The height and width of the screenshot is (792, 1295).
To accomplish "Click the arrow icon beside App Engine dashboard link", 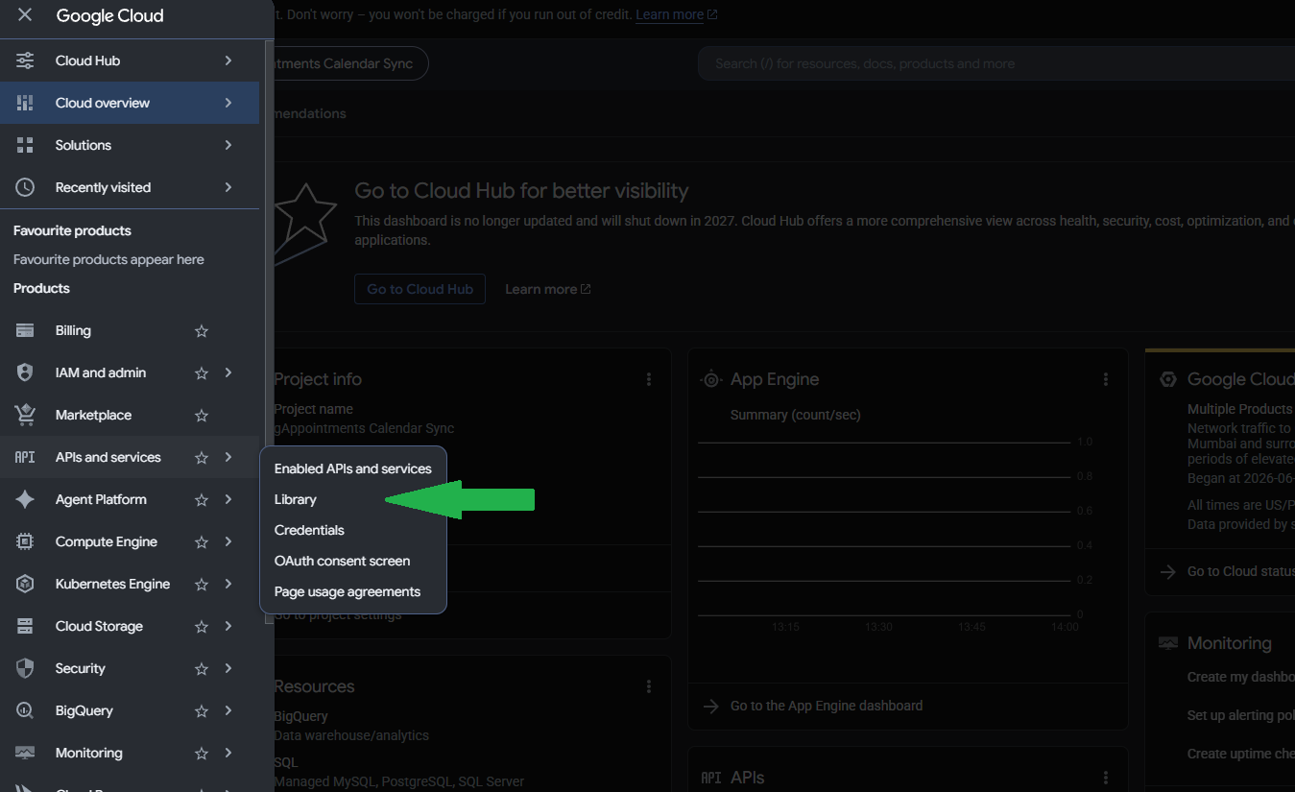I will pyautogui.click(x=711, y=706).
